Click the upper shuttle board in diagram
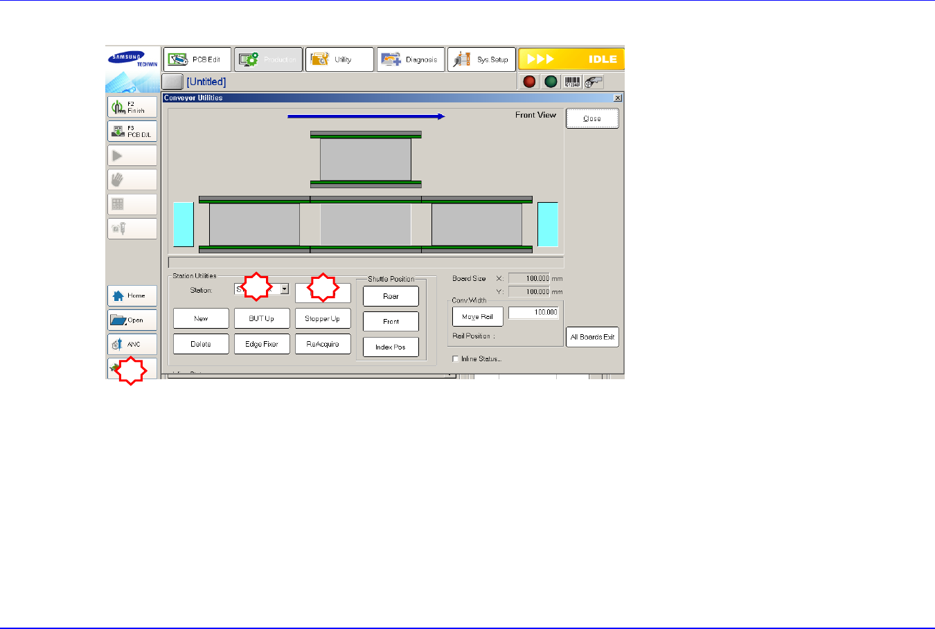This screenshot has height=629, width=935. pyautogui.click(x=366, y=160)
